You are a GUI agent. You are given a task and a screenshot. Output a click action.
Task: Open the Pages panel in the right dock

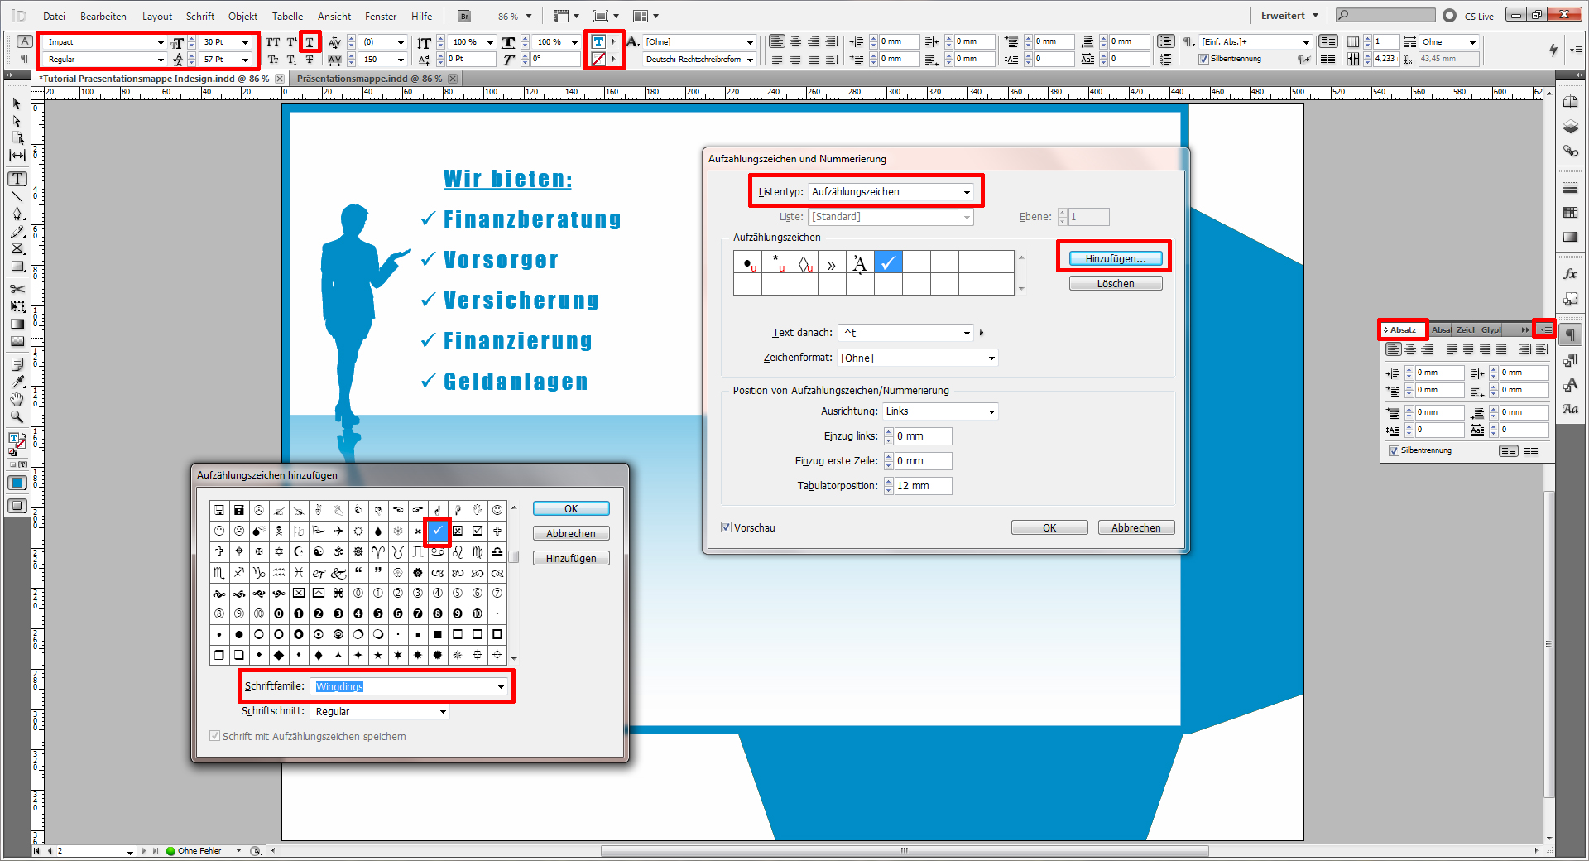(x=1572, y=103)
